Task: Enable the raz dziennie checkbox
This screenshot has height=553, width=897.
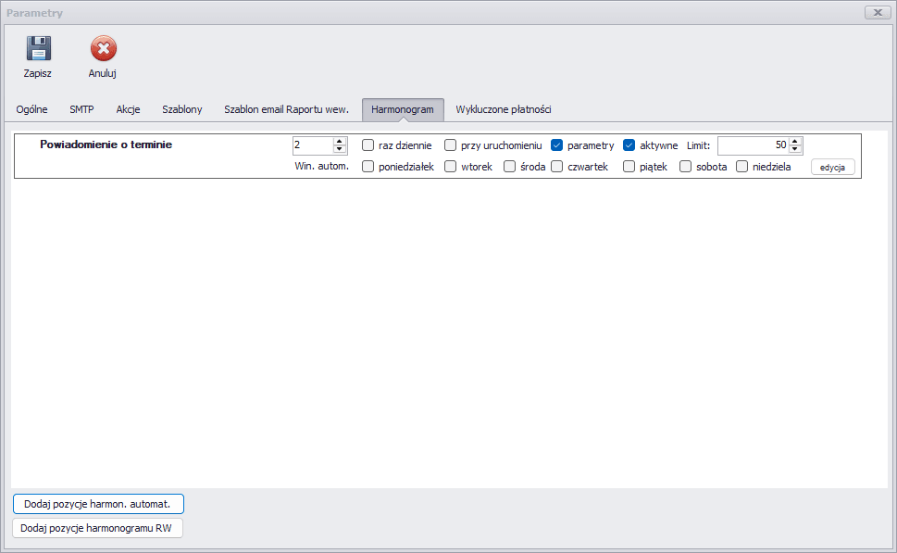Action: point(368,145)
